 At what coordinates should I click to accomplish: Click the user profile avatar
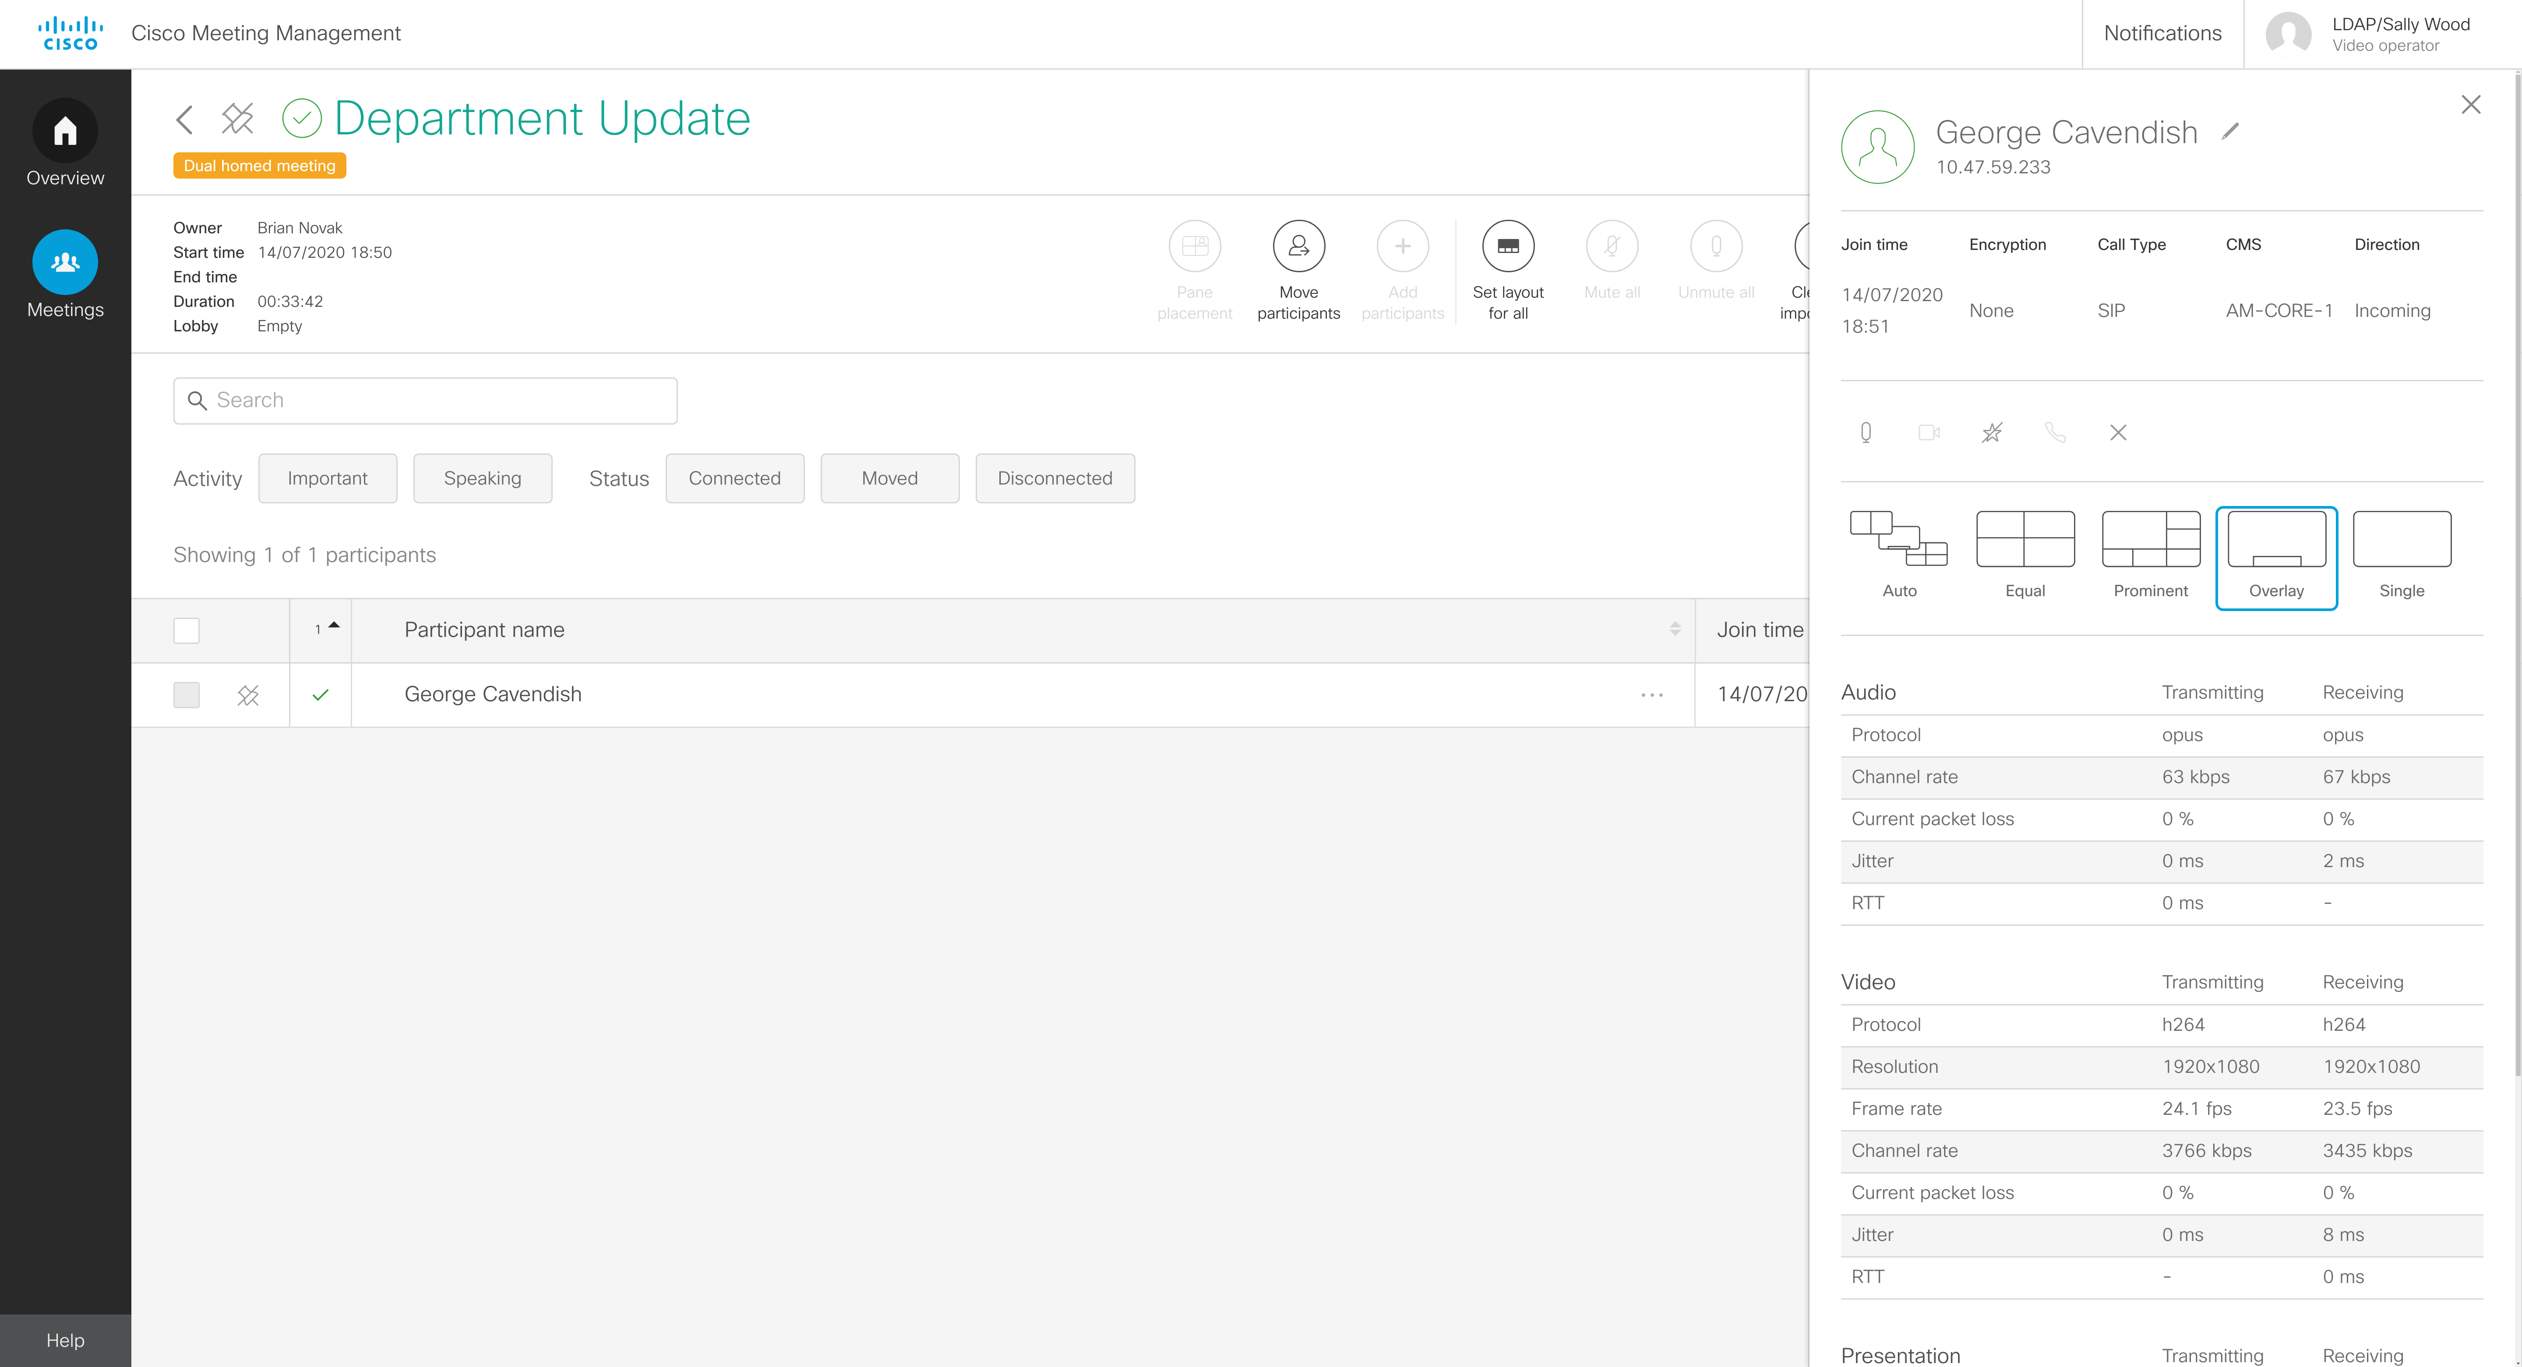tap(2288, 34)
